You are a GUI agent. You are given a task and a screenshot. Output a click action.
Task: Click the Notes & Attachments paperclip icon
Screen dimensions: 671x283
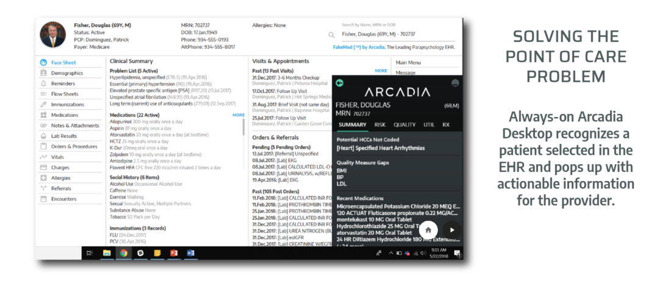click(x=43, y=126)
